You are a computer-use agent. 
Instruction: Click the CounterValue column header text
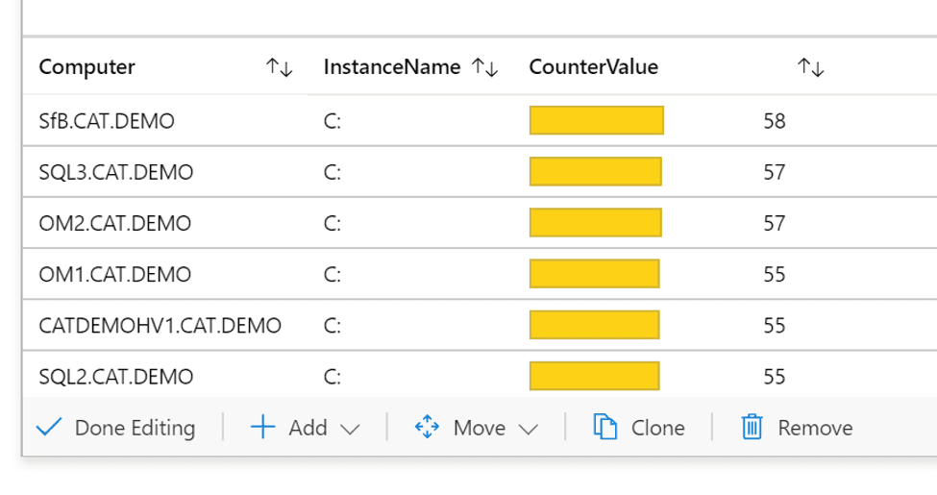593,67
